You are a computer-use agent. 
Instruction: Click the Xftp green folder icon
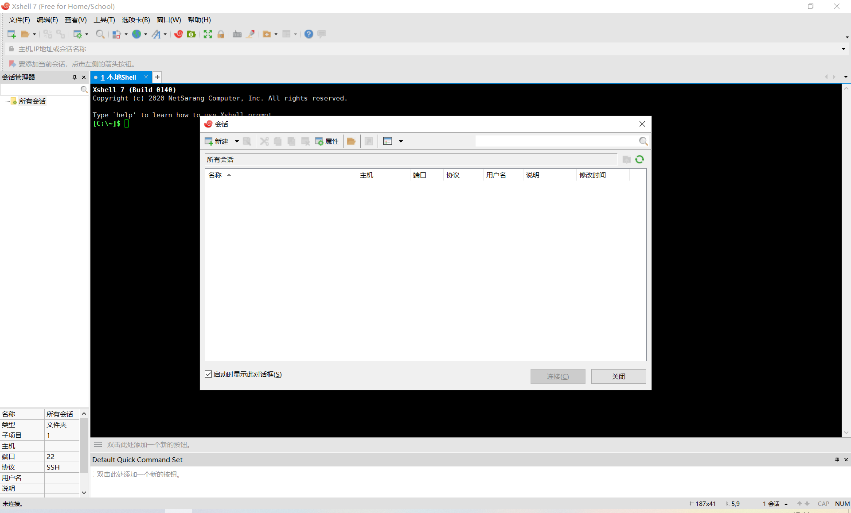tap(191, 34)
